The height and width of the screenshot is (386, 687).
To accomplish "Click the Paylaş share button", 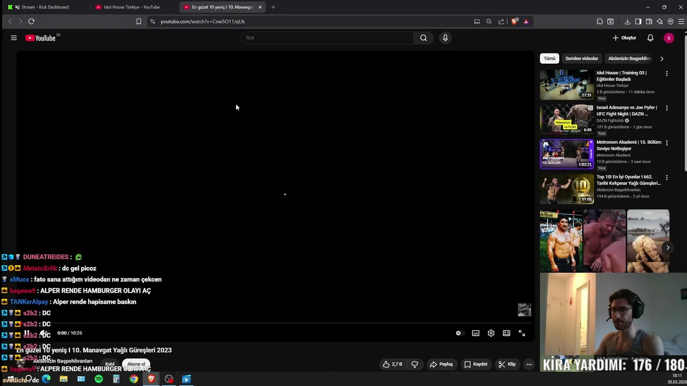I will pos(441,364).
